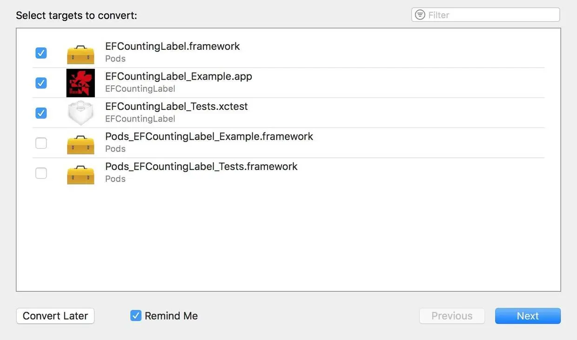Enable the Pods_EFCountingLabel_Example.framework checkbox
Image resolution: width=577 pixels, height=340 pixels.
point(41,143)
